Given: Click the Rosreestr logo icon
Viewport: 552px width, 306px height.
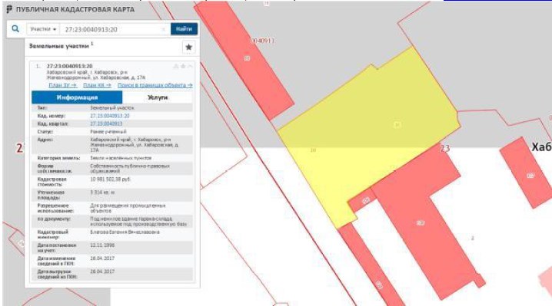Looking at the screenshot, I should (x=9, y=9).
